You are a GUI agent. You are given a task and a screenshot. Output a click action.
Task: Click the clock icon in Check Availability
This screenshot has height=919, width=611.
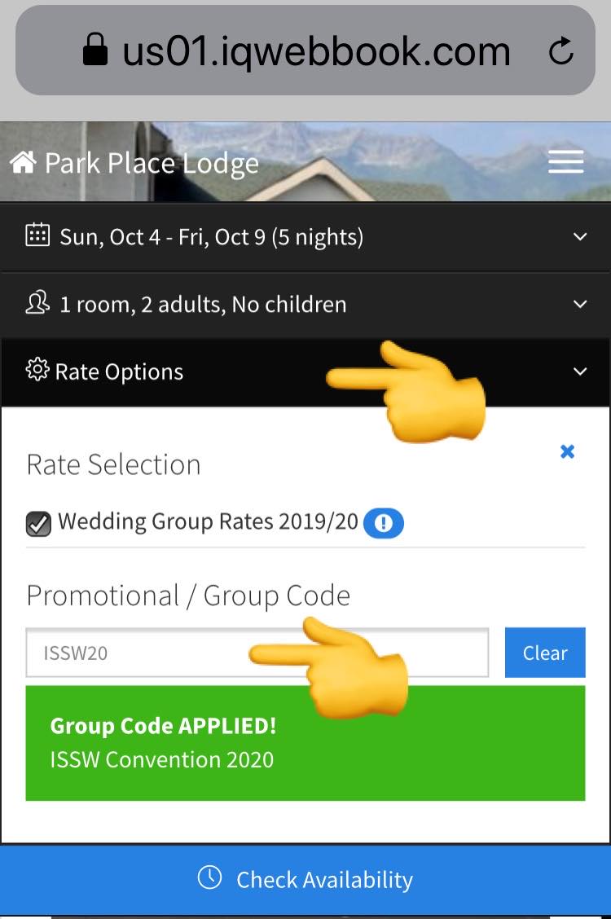(x=209, y=877)
